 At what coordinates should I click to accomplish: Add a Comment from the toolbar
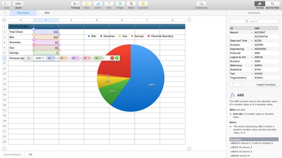click(x=143, y=4)
